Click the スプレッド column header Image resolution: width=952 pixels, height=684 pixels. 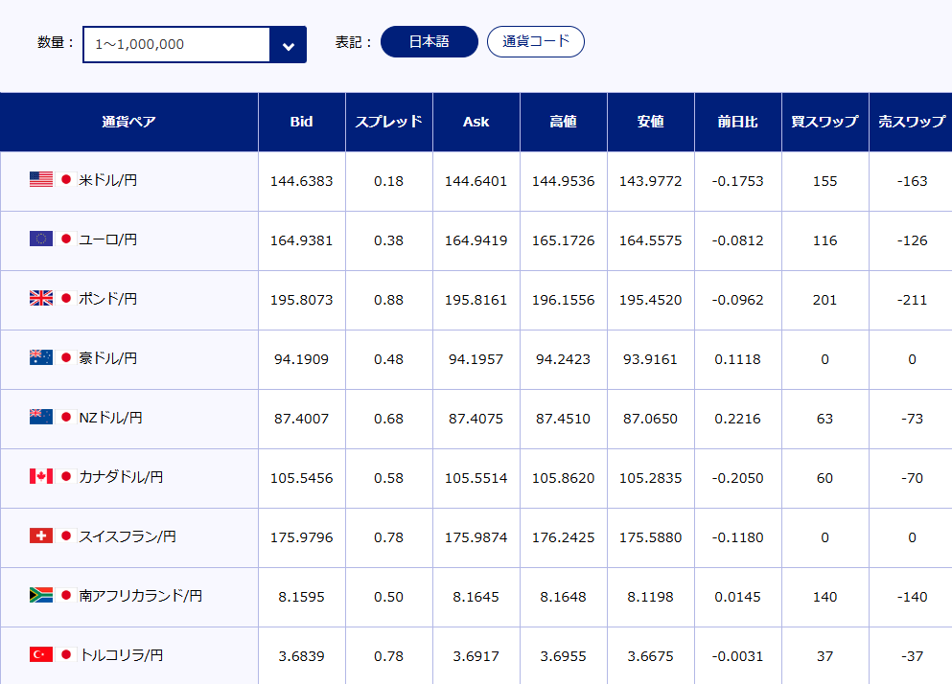tap(388, 122)
